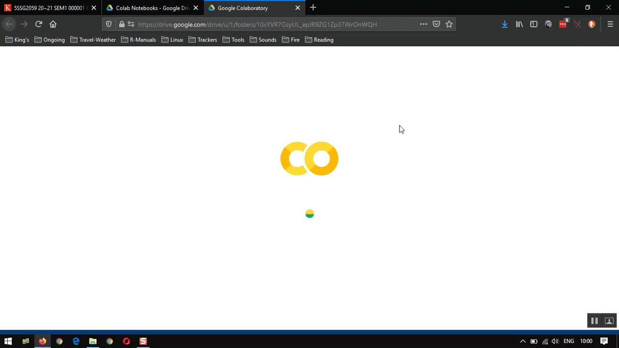Image resolution: width=619 pixels, height=348 pixels.
Task: Open the volume control
Action: coord(555,341)
